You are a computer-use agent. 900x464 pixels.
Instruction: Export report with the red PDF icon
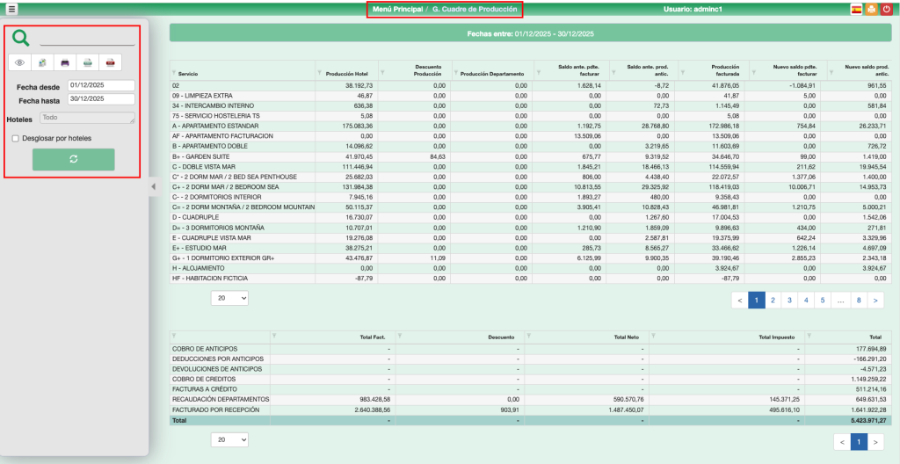pyautogui.click(x=110, y=62)
